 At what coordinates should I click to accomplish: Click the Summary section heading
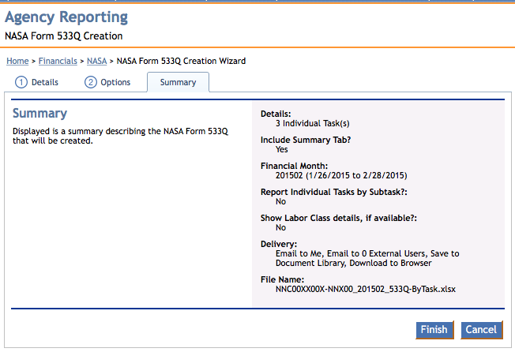(x=39, y=114)
